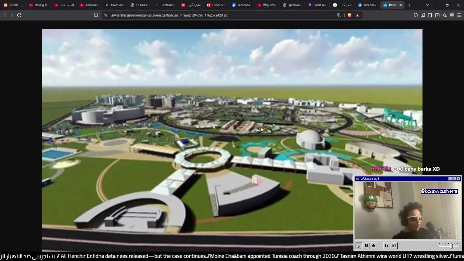Play the Webcam.mp4 video
This screenshot has height=261, width=464.
(359, 246)
